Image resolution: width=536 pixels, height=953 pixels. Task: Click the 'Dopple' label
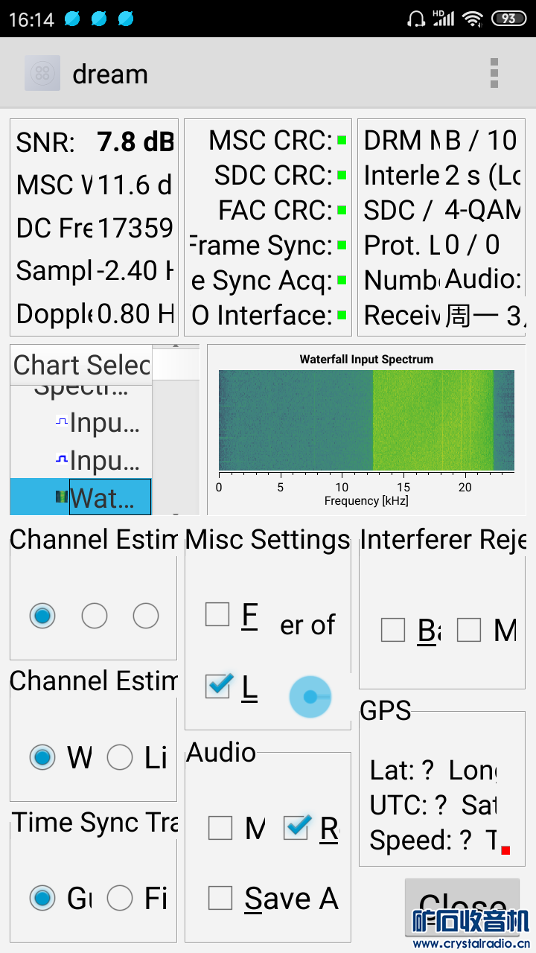(54, 313)
